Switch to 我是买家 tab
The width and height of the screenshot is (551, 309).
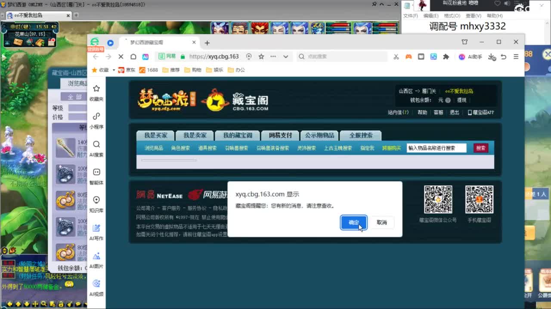[x=155, y=135]
